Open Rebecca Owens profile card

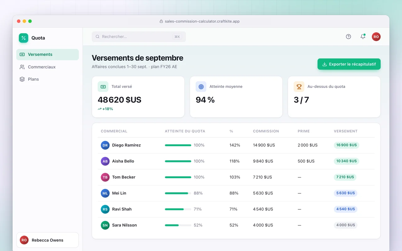click(x=47, y=240)
